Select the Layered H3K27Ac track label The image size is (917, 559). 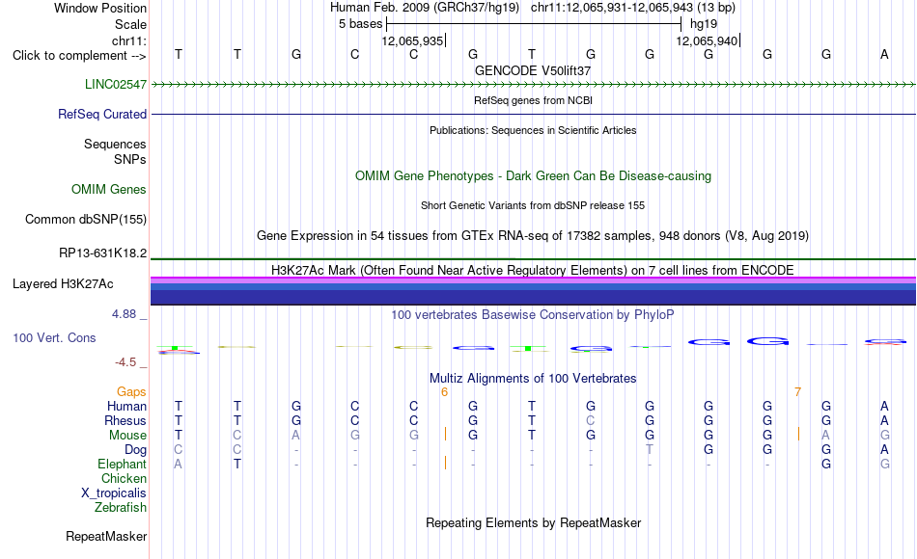click(x=63, y=284)
